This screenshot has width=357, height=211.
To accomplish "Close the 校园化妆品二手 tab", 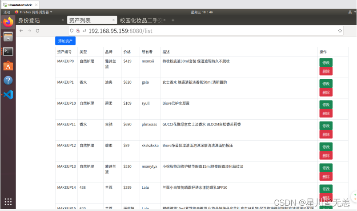I will click(164, 20).
